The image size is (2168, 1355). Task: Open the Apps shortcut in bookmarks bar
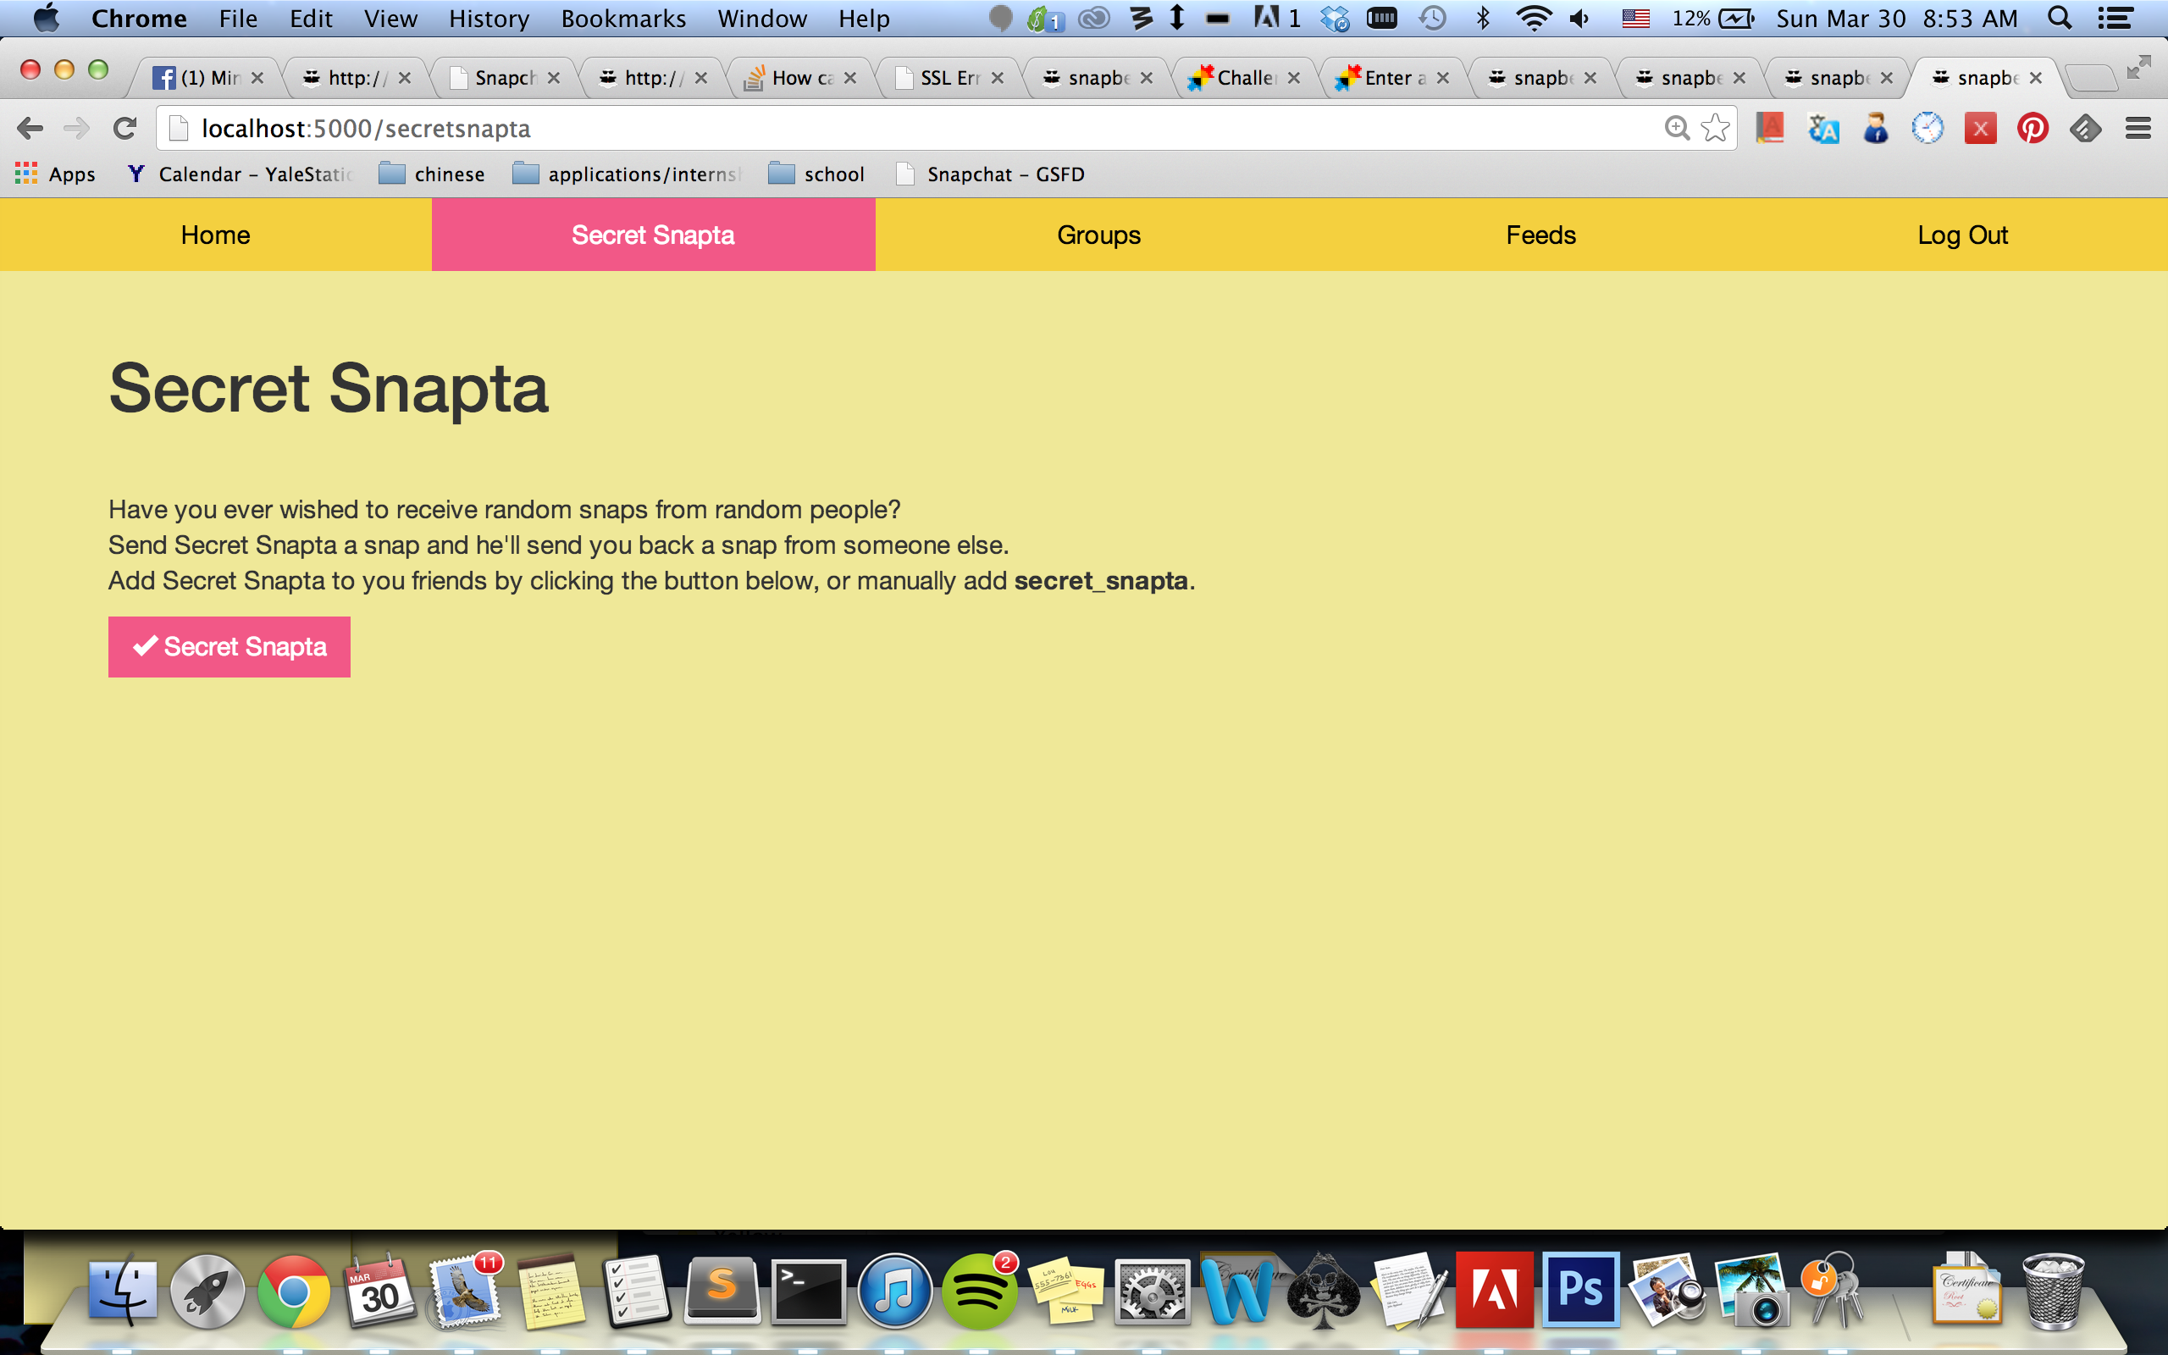(x=56, y=174)
